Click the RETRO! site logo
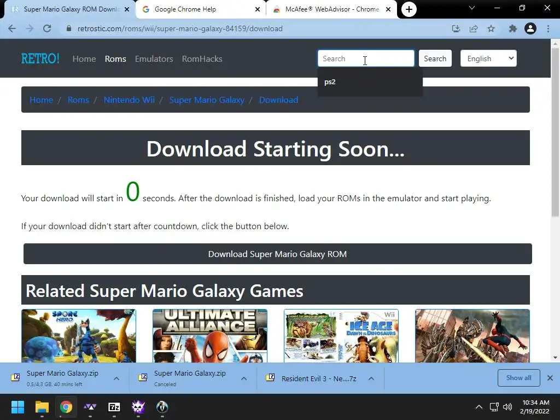This screenshot has height=420, width=560. (x=40, y=59)
